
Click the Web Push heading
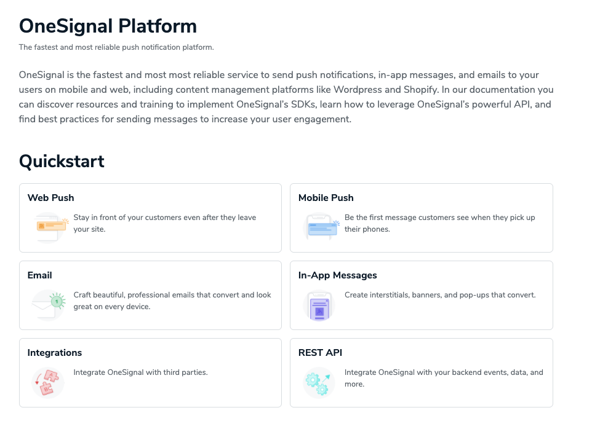[x=50, y=197]
